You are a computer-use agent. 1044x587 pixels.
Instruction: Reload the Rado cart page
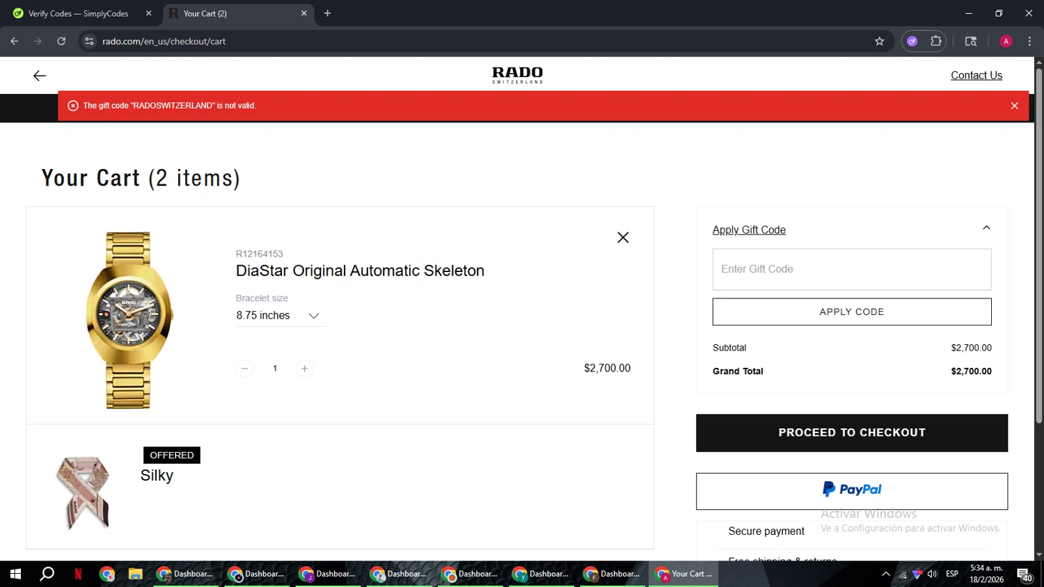pos(61,41)
